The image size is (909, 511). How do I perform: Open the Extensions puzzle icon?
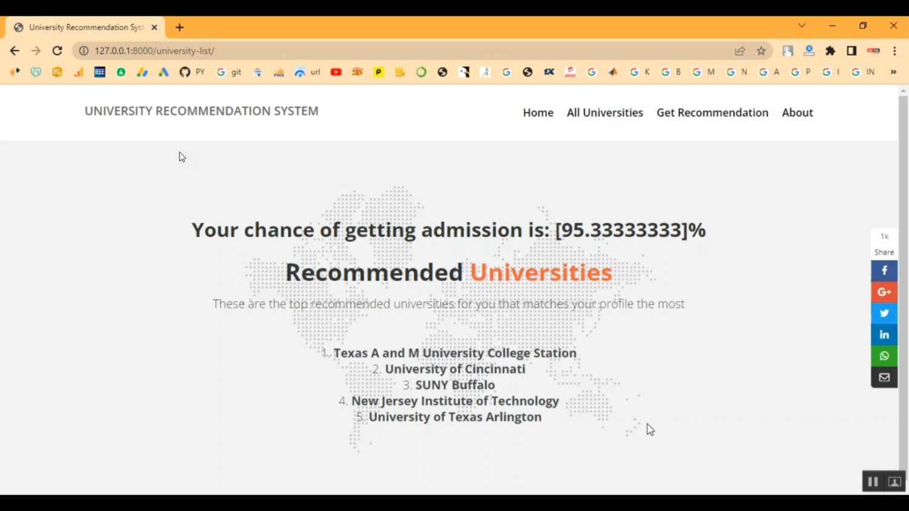pos(830,51)
